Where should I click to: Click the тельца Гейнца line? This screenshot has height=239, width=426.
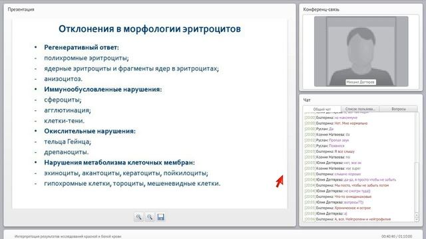click(x=67, y=141)
